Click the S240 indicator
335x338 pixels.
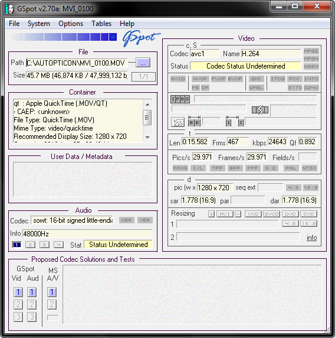[311, 87]
